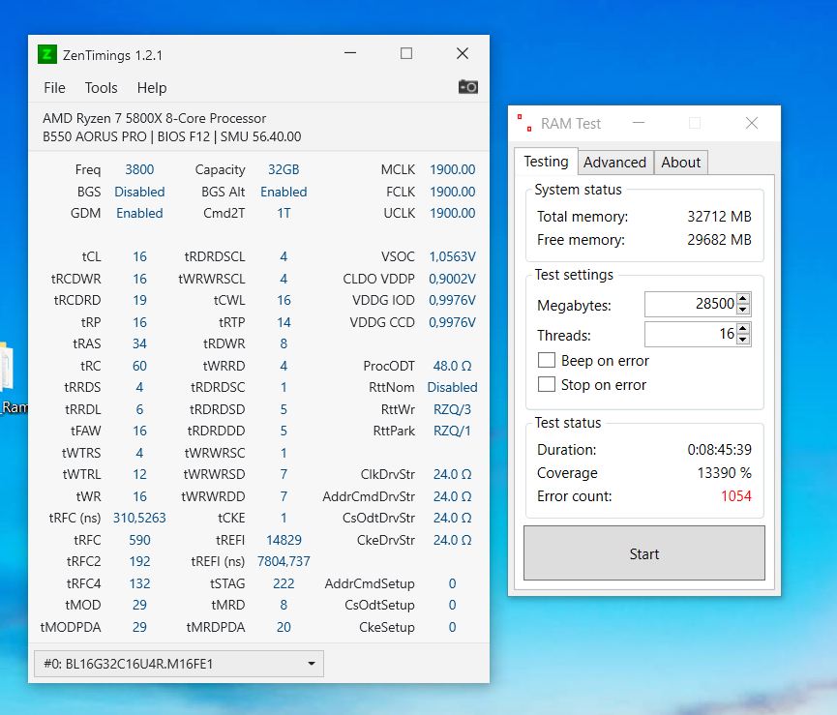
Task: Minimize the ZenTimings window
Action: coord(350,53)
